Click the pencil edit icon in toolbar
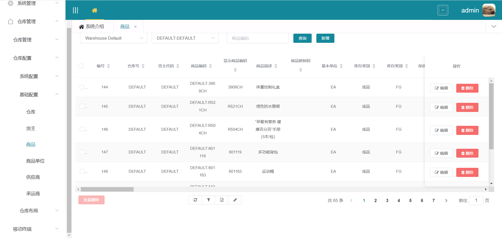The height and width of the screenshot is (238, 502). coord(235,200)
